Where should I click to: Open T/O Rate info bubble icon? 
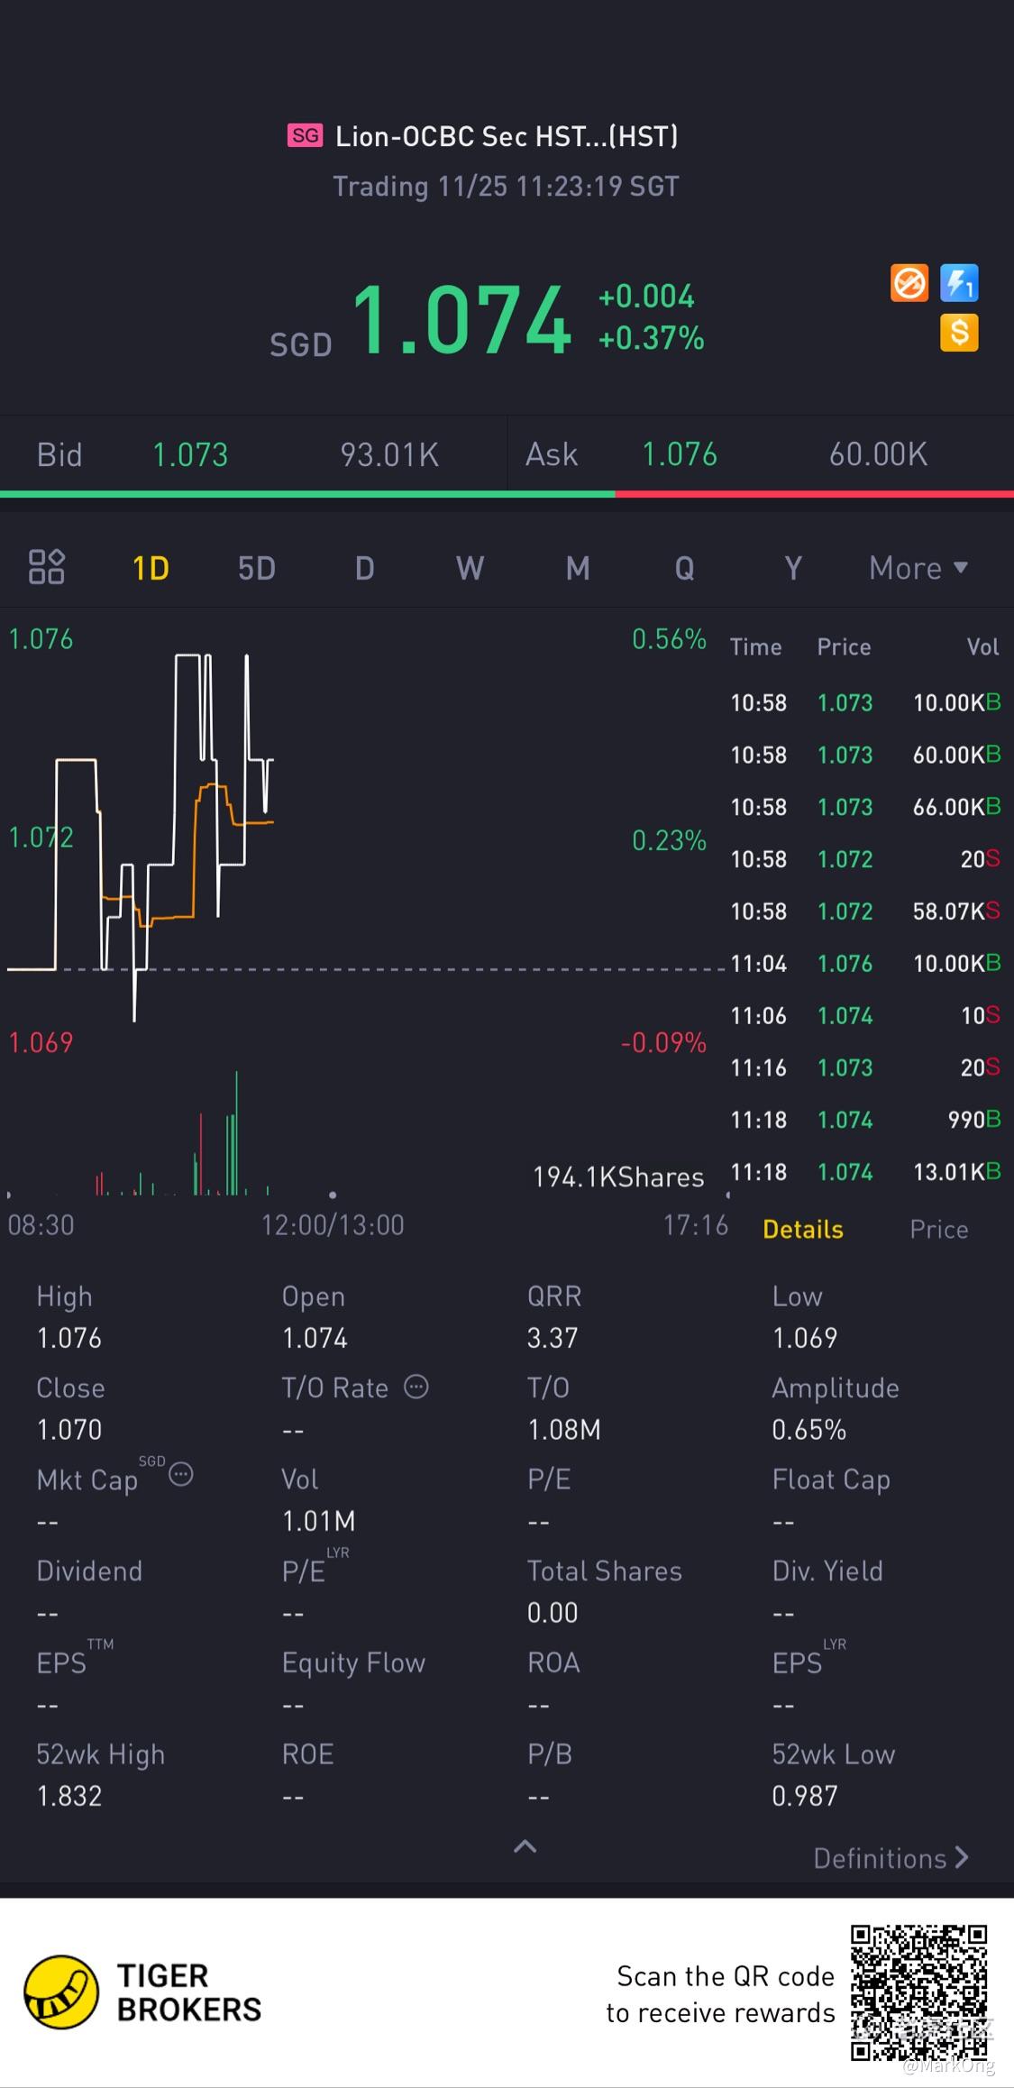(416, 1387)
